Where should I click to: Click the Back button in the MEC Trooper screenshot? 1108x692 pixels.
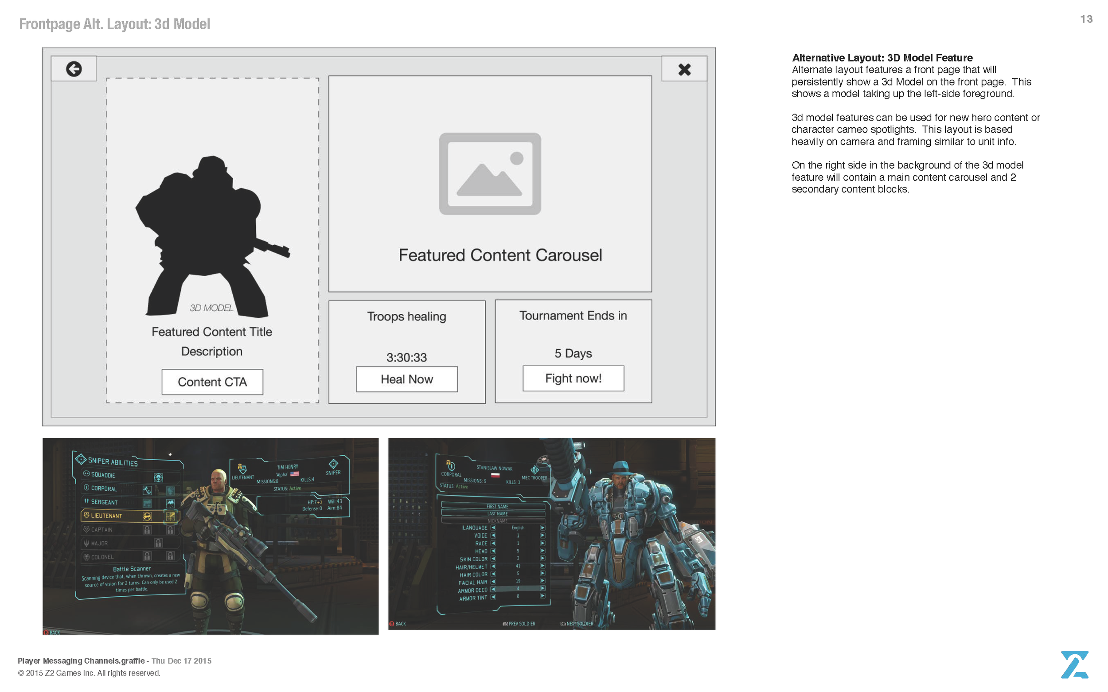pos(398,624)
